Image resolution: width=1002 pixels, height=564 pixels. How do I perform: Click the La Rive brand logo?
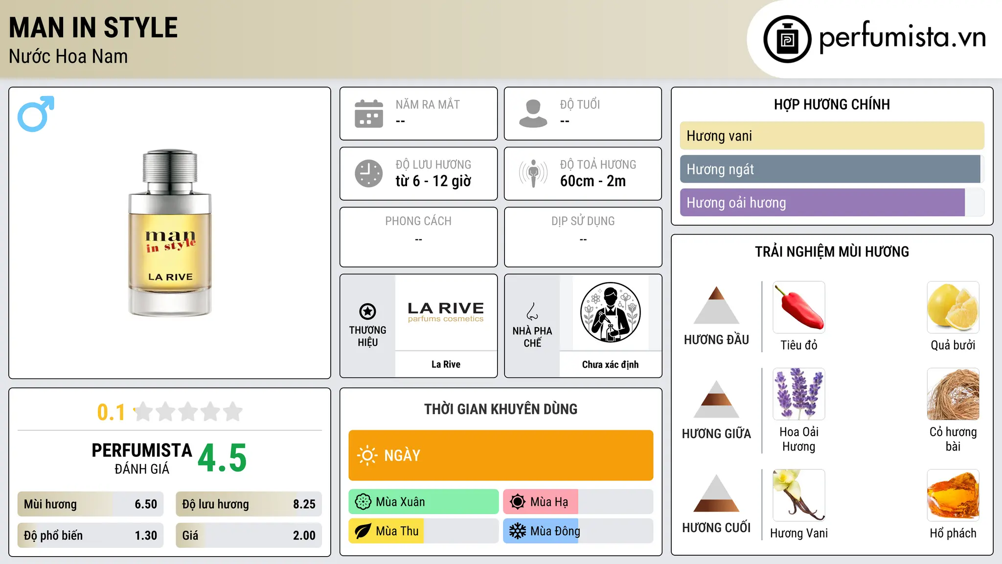[446, 312]
